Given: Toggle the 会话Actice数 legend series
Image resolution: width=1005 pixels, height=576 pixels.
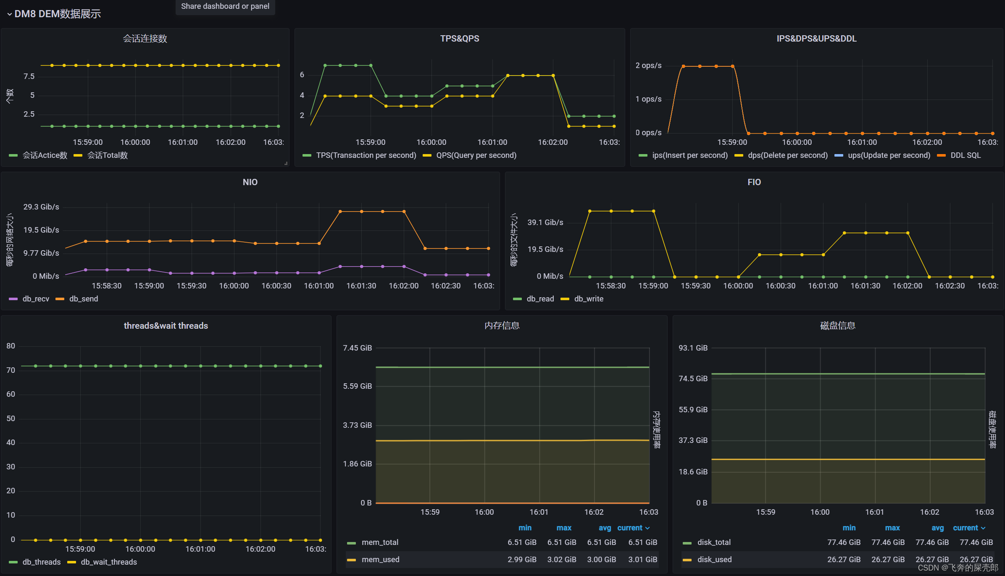Looking at the screenshot, I should click(x=45, y=155).
